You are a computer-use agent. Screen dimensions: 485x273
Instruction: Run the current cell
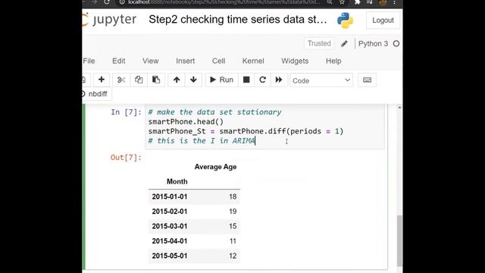pos(221,80)
